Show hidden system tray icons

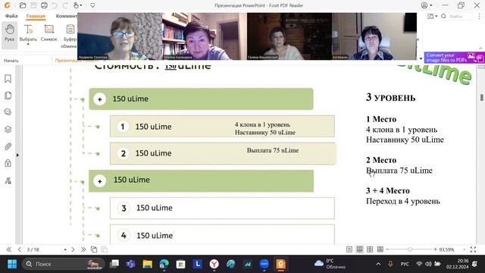[378, 264]
